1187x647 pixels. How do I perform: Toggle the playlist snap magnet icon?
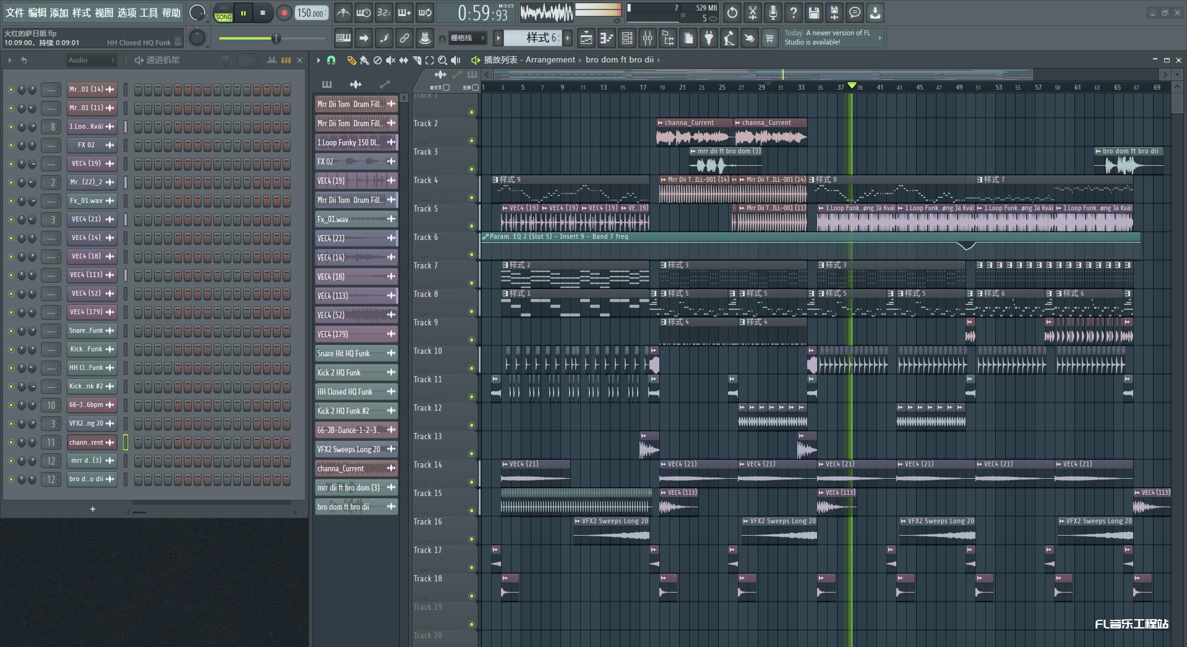tap(332, 60)
